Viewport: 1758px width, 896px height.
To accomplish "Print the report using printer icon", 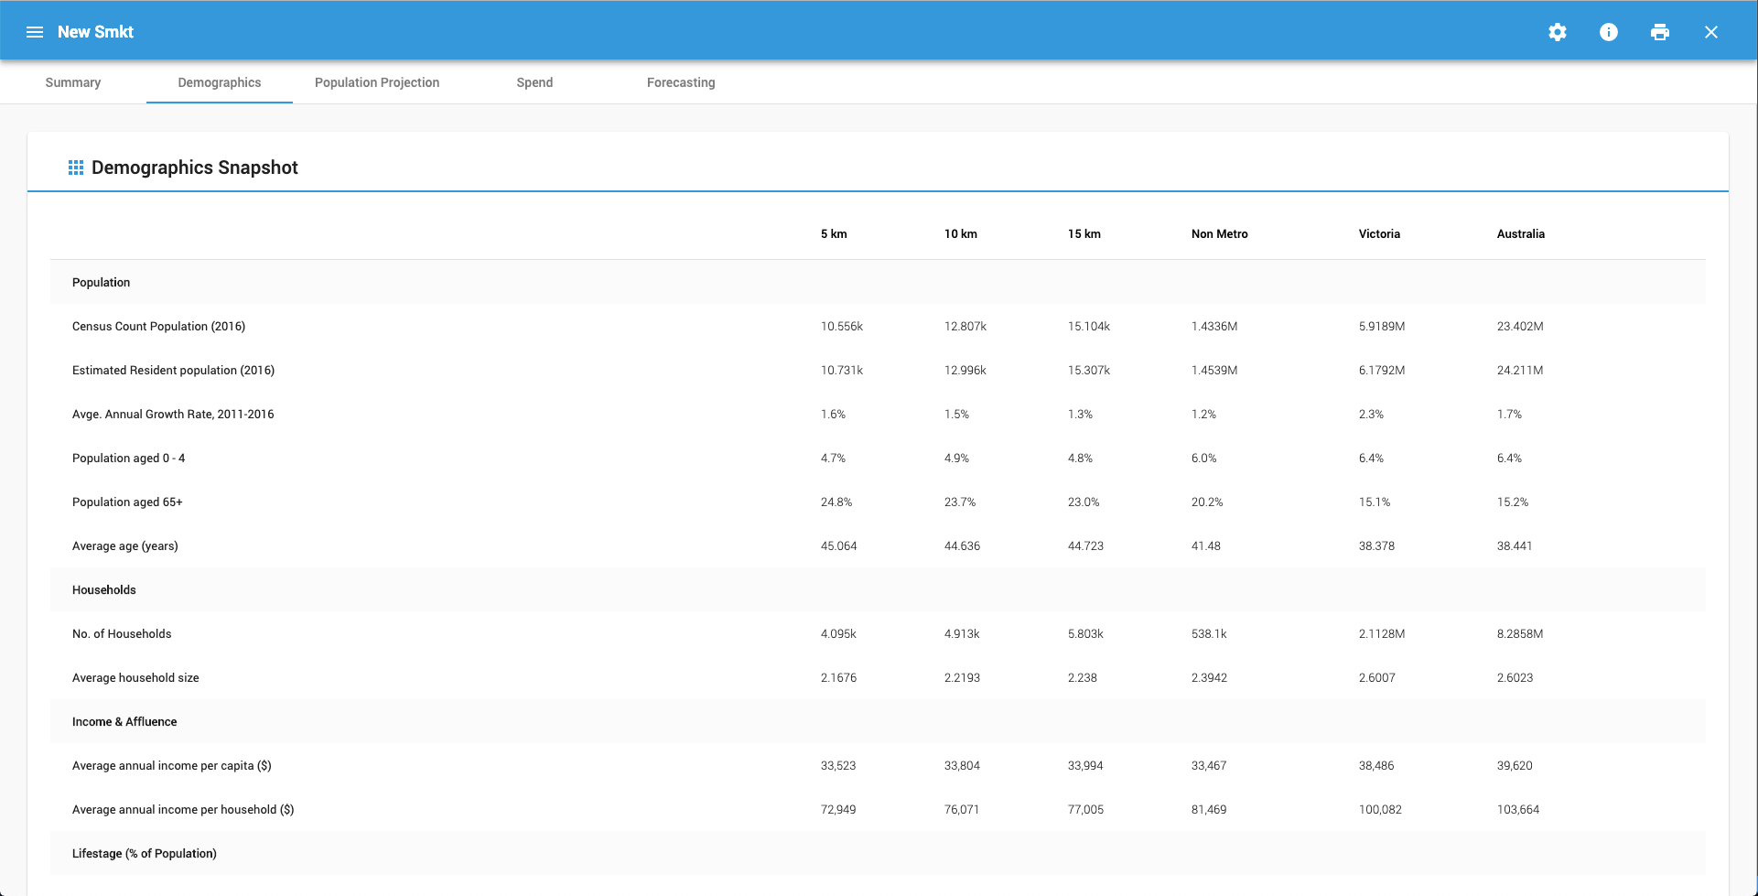I will pyautogui.click(x=1660, y=32).
